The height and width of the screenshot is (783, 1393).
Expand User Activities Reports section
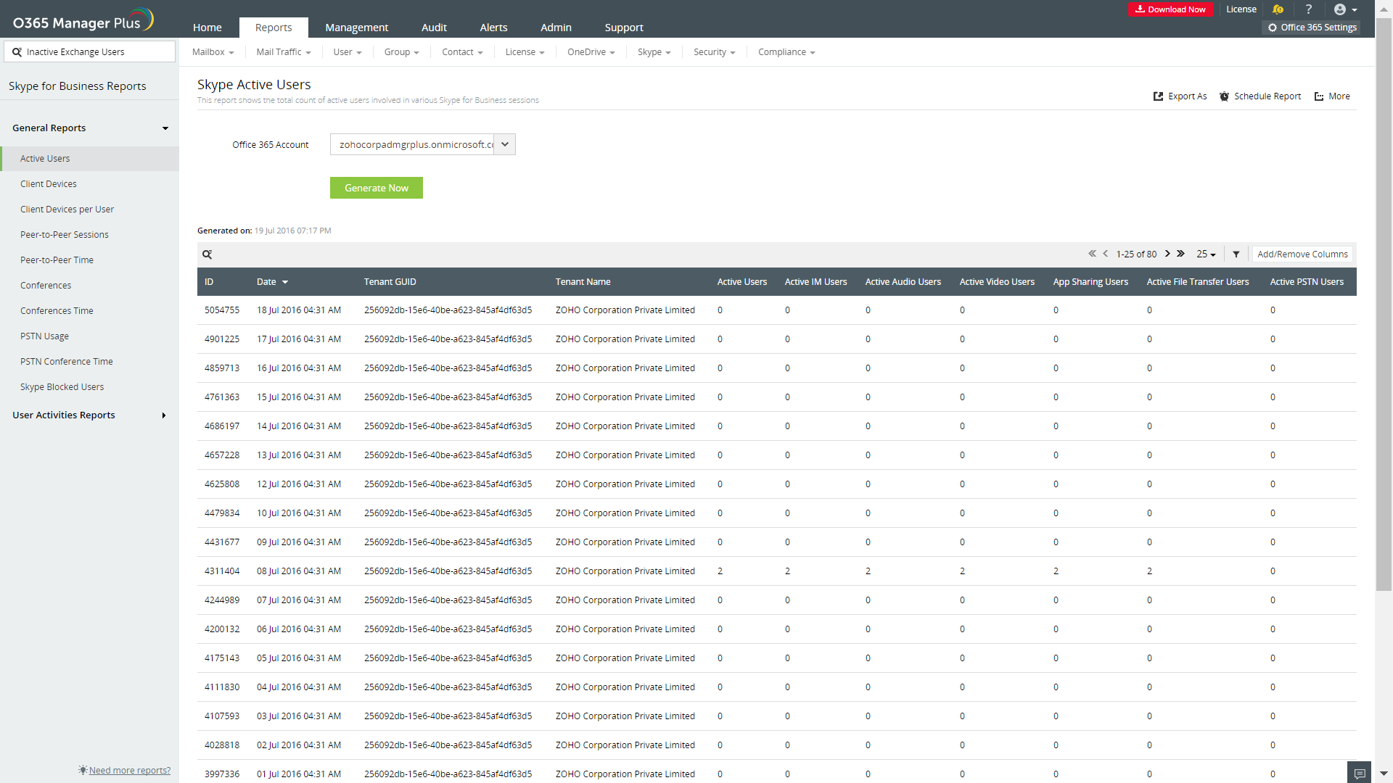tap(163, 415)
